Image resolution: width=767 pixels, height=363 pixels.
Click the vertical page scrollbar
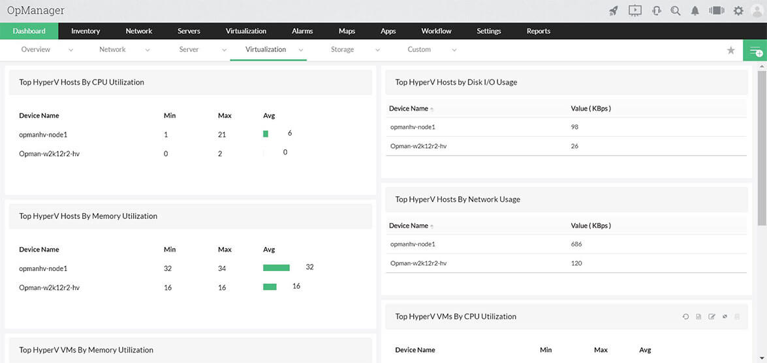click(x=762, y=147)
